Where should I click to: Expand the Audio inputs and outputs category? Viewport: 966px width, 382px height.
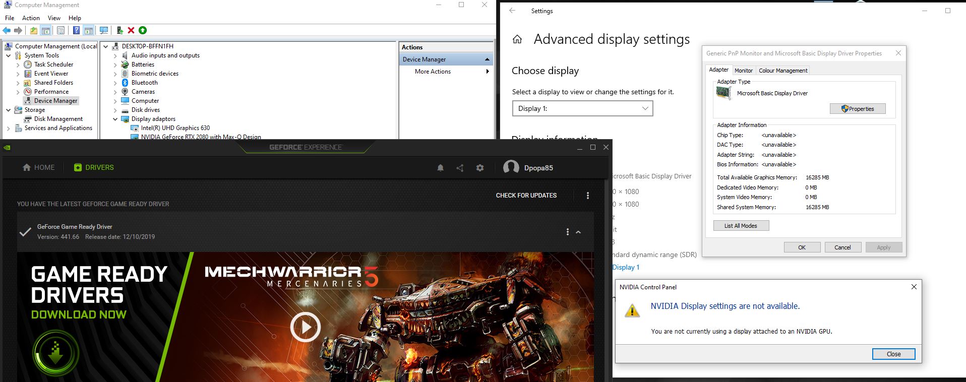[x=115, y=55]
